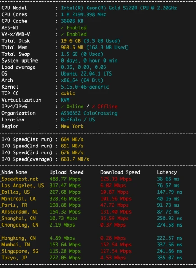The image size is (196, 268).
Task: Click the 5.15.0-46-generic kernel version
Action: pyautogui.click(x=85, y=87)
